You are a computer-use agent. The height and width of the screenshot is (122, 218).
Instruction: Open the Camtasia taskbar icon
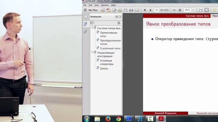[150, 119]
